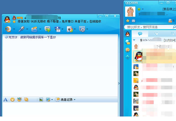Open screen capture options dropdown
176x121 pixels.
tap(52, 100)
